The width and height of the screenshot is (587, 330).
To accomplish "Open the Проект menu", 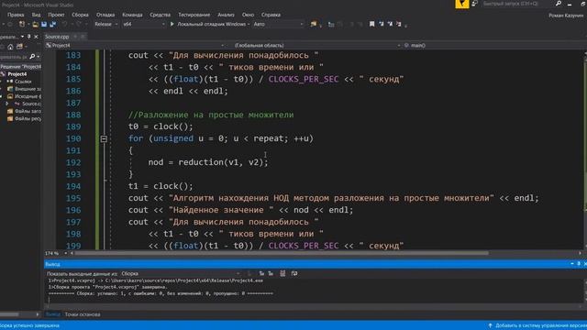I will pyautogui.click(x=56, y=15).
